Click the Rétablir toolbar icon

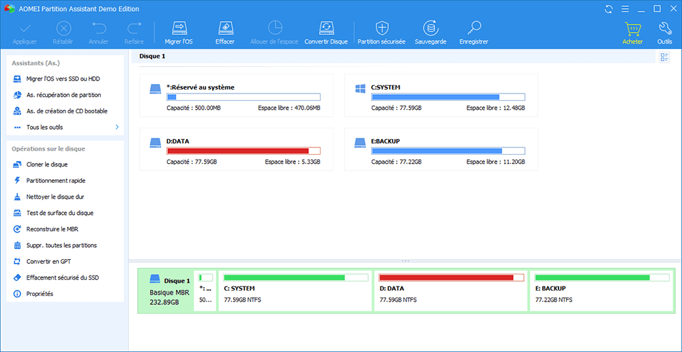pos(63,29)
